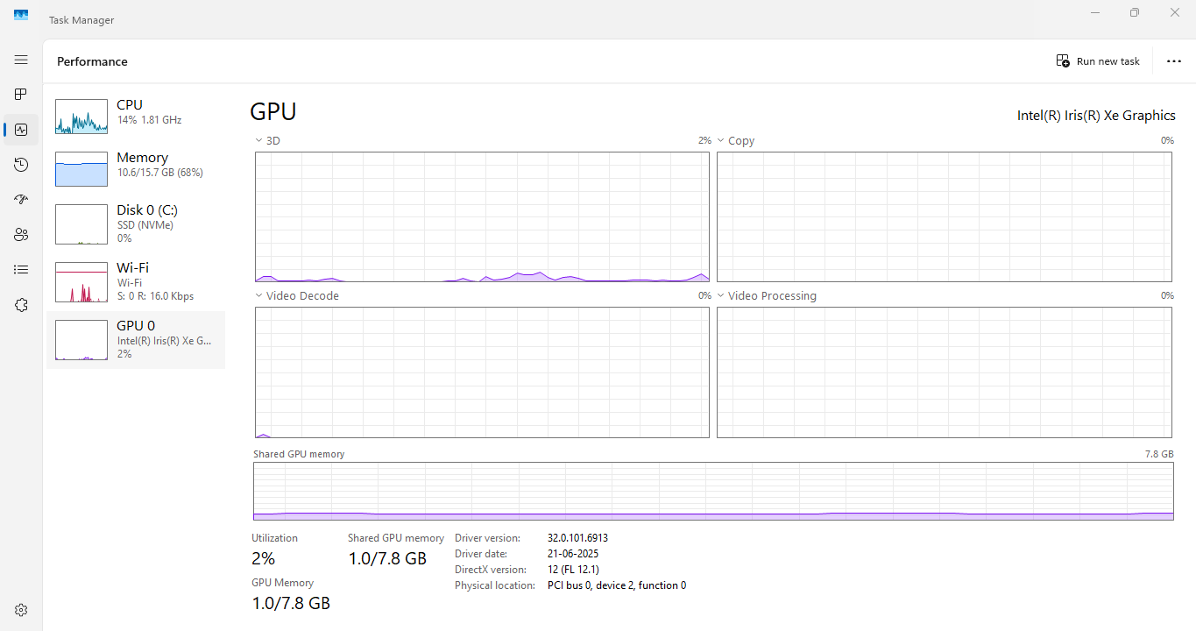Click the 1.0/7.8 GB value under GPU Memory
The width and height of the screenshot is (1196, 631).
[291, 603]
